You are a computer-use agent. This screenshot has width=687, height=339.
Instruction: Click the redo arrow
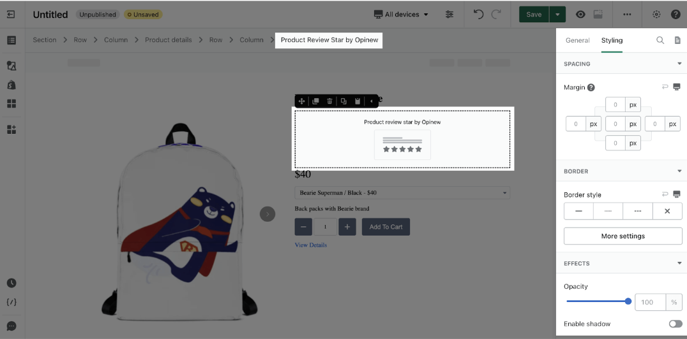pyautogui.click(x=496, y=15)
